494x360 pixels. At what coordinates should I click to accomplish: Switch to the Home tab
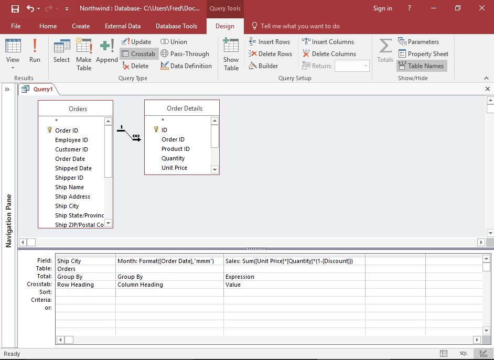48,26
